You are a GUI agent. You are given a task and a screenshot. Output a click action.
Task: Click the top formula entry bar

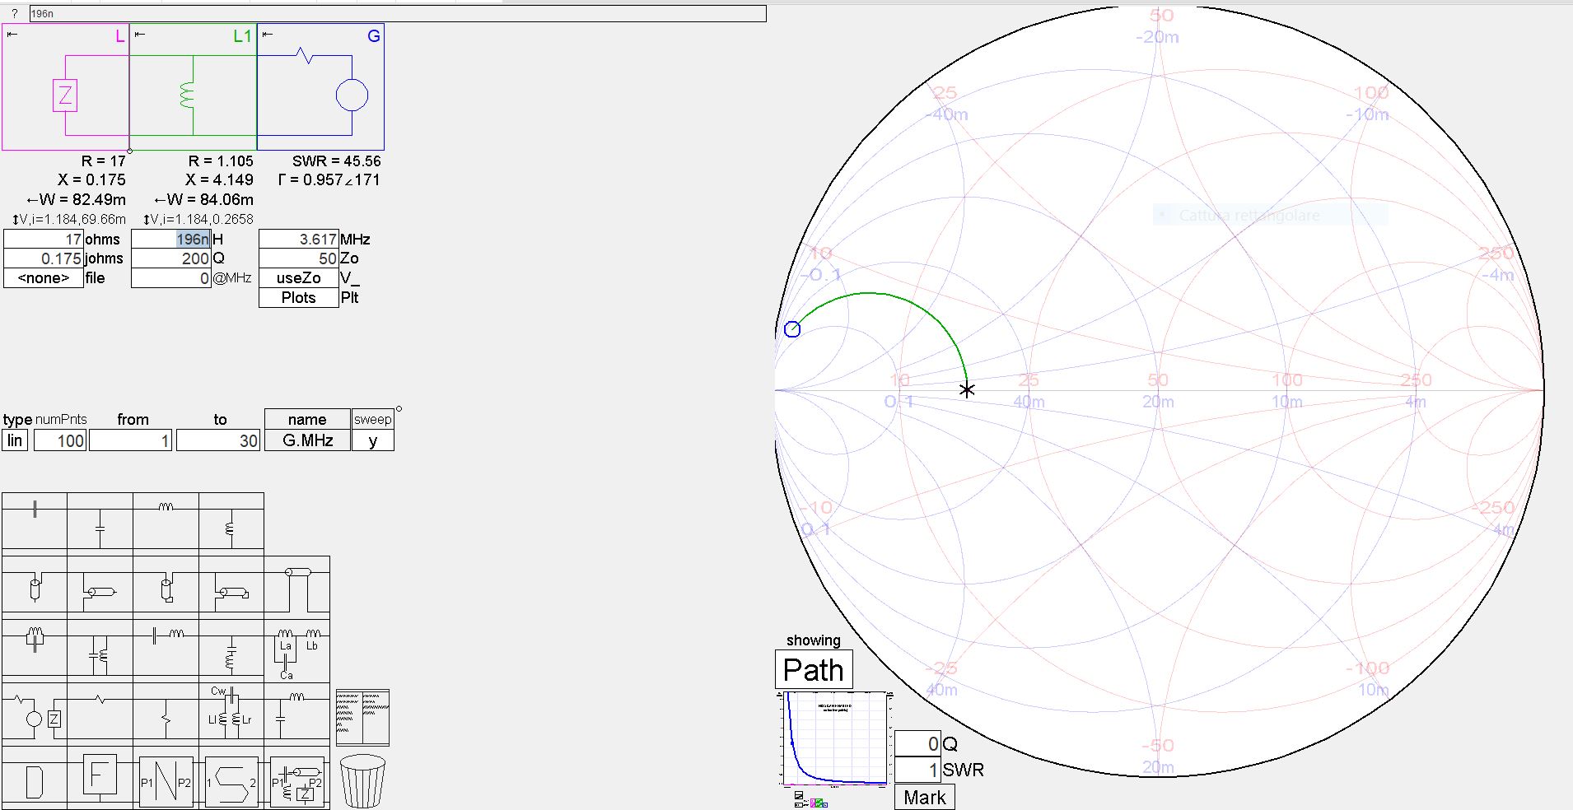tap(398, 13)
